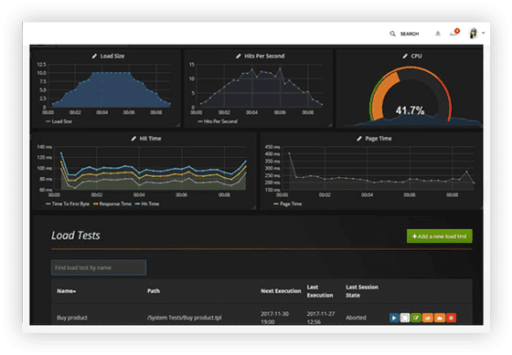Toggle the Page Time legend series
The image size is (512, 355).
[x=288, y=204]
